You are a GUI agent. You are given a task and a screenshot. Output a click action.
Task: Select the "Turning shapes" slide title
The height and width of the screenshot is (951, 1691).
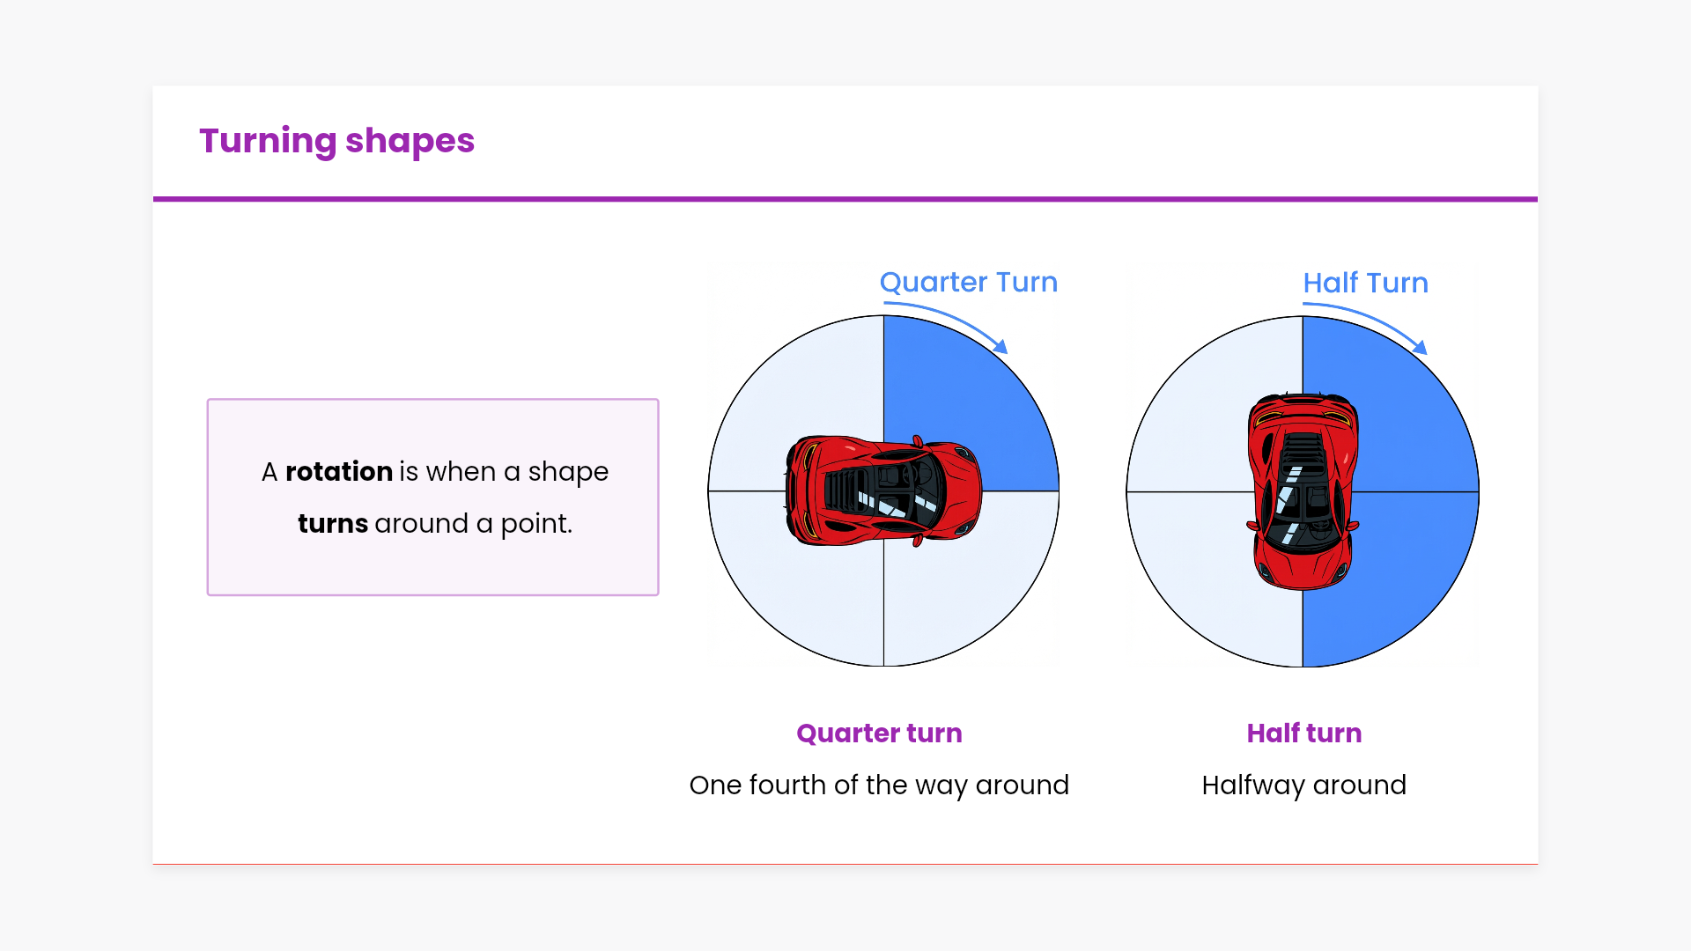(x=336, y=141)
